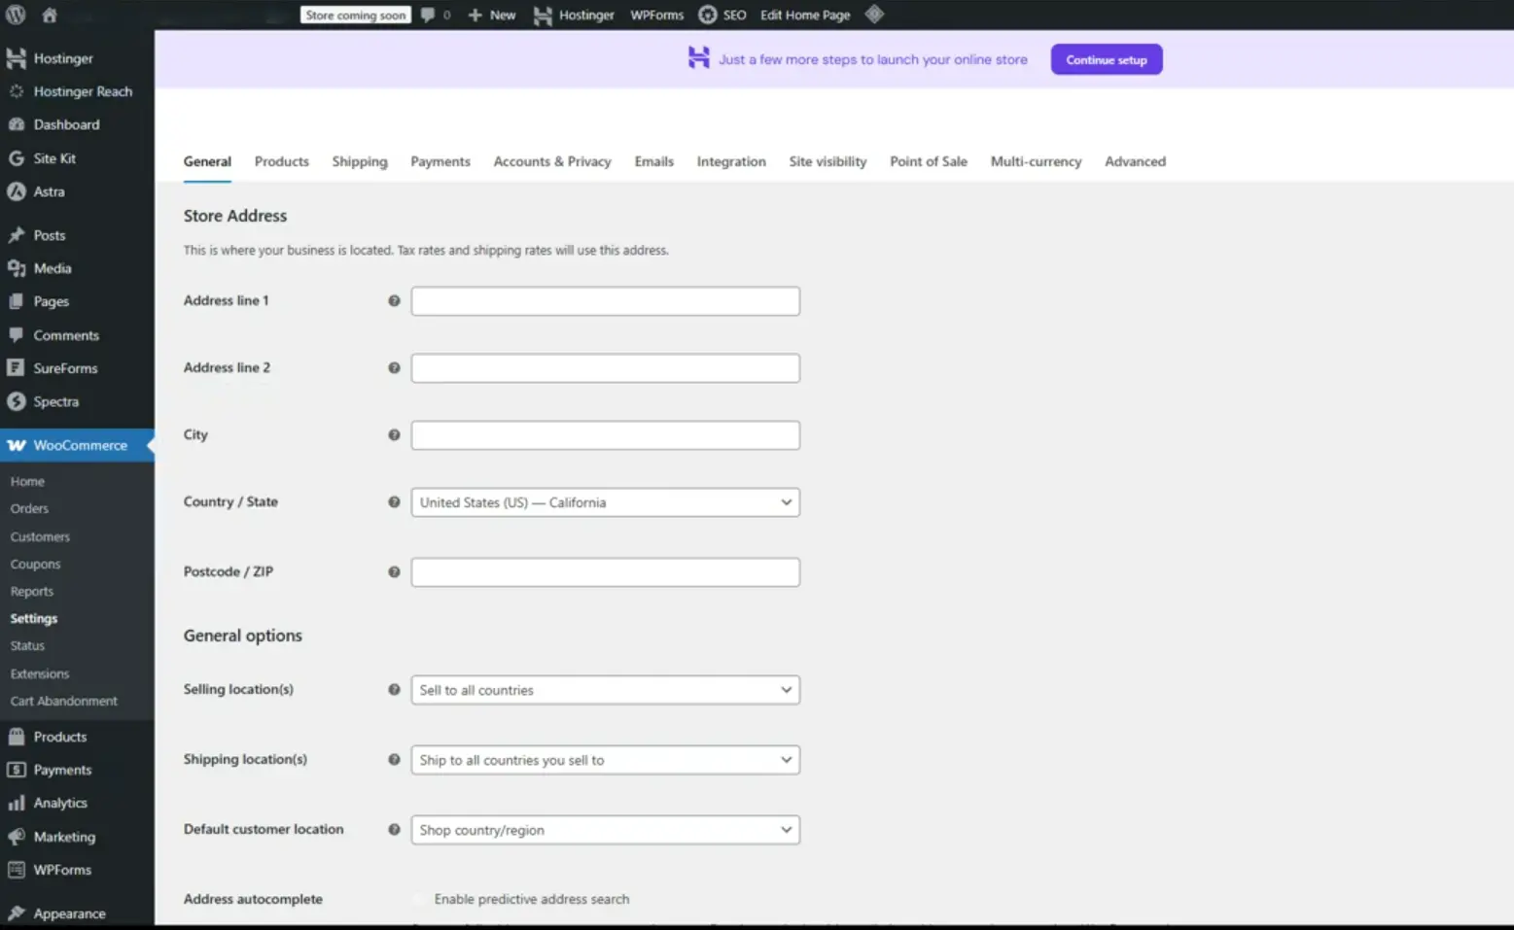Click the Continue setup button

[1107, 59]
